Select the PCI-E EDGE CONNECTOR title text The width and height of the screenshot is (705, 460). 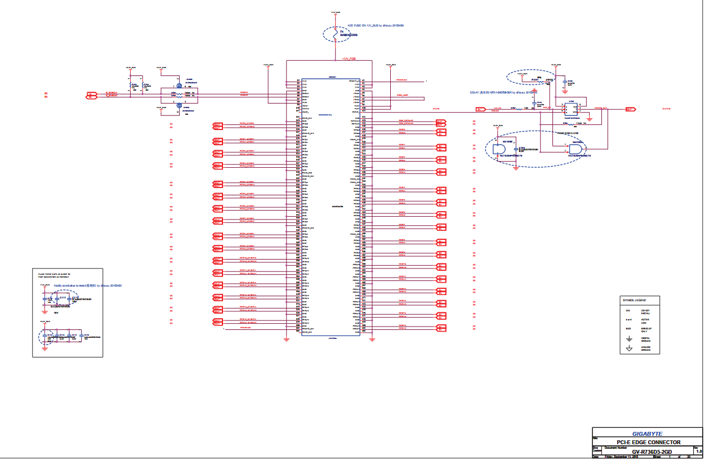point(648,443)
